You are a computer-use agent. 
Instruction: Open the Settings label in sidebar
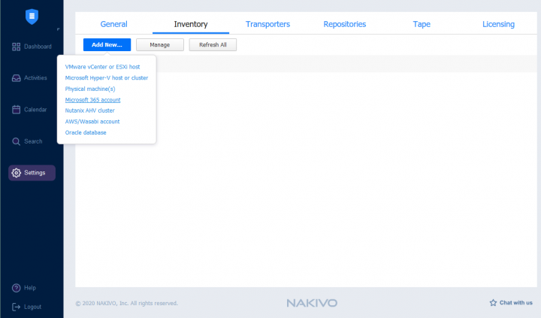click(35, 173)
